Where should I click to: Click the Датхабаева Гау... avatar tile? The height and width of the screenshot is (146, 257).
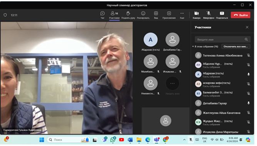click(x=173, y=39)
